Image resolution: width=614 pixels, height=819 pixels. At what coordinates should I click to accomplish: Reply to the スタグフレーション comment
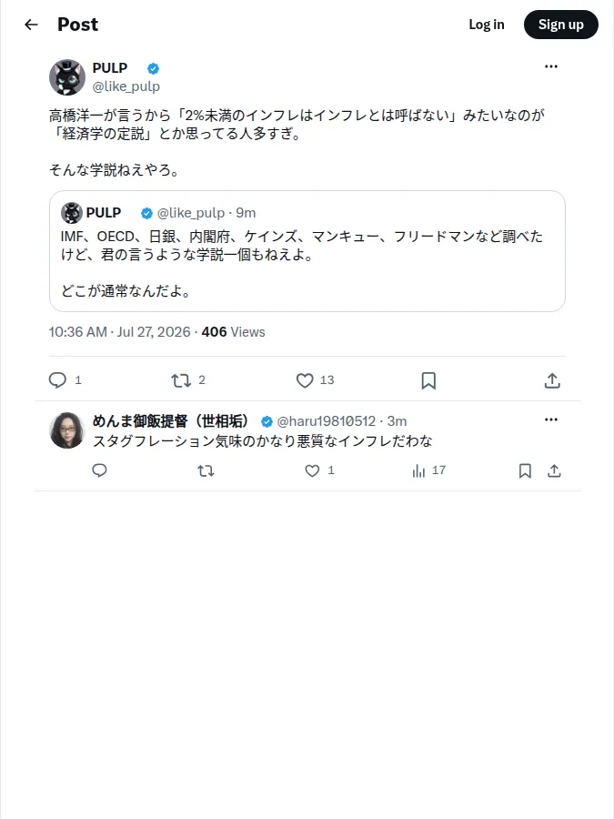tap(100, 470)
